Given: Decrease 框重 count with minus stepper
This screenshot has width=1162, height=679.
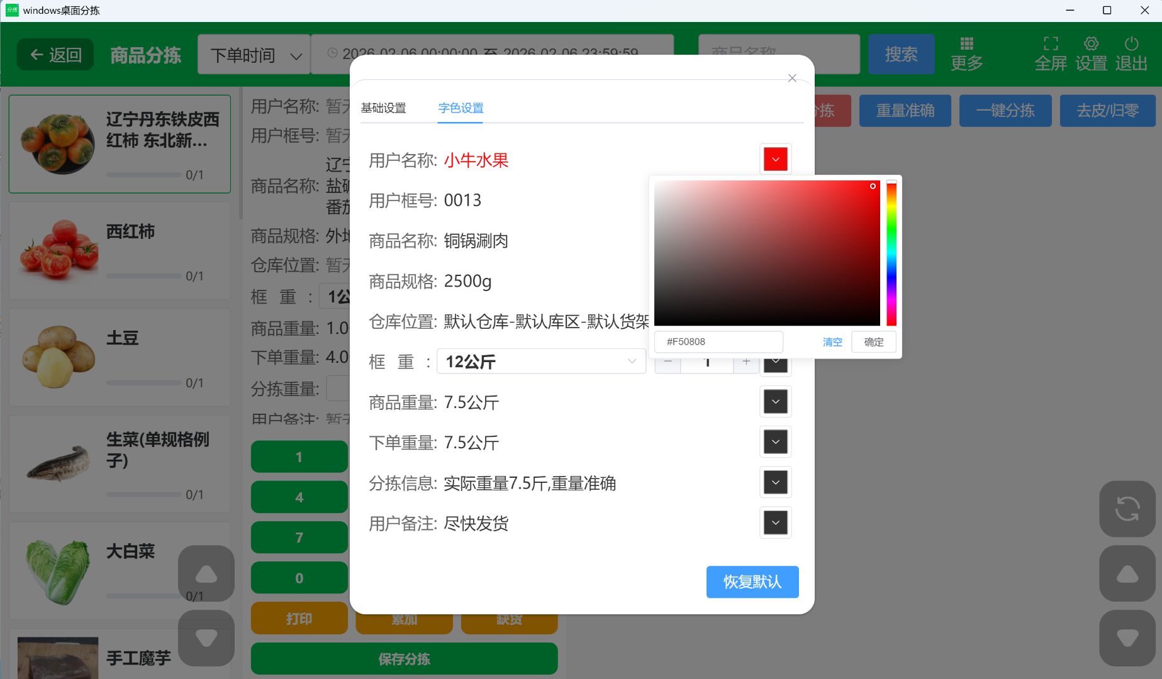Looking at the screenshot, I should (668, 362).
